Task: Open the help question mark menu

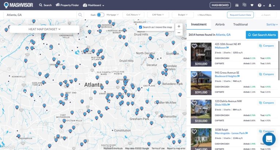Action: pyautogui.click(x=261, y=5)
